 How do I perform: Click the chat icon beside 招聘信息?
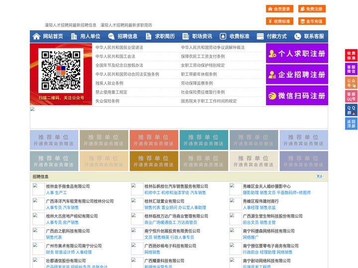[x=111, y=36]
